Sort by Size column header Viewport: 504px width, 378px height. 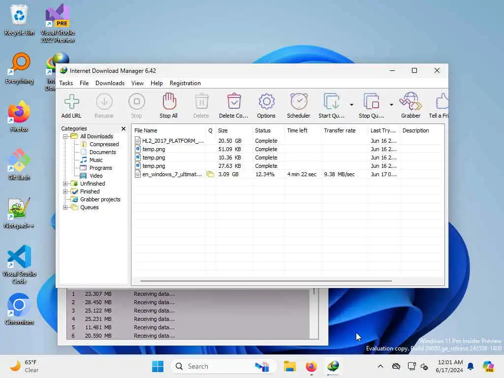(x=233, y=130)
